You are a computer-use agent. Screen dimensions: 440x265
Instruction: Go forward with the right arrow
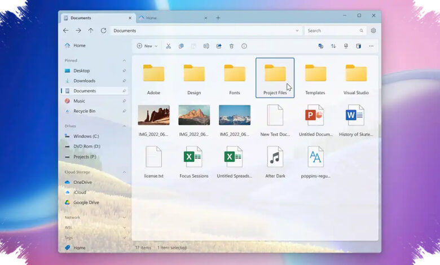(78, 30)
